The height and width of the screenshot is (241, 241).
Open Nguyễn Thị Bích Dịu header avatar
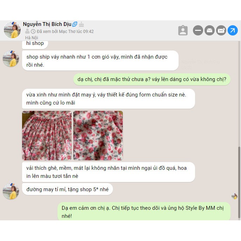pos(12,30)
